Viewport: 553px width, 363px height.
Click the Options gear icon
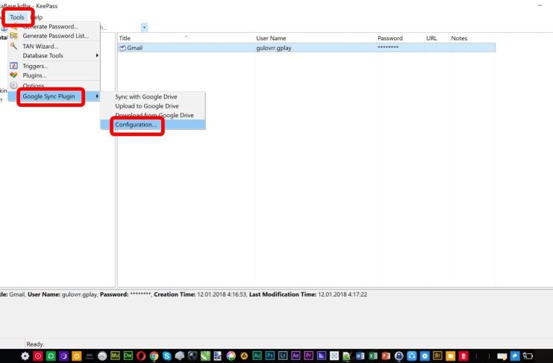tap(13, 85)
